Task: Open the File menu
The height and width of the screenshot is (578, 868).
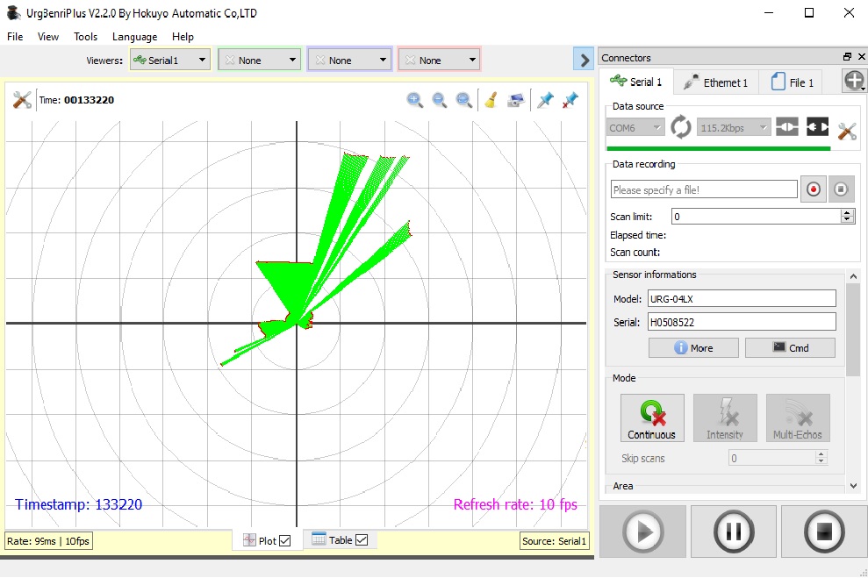Action: point(15,37)
